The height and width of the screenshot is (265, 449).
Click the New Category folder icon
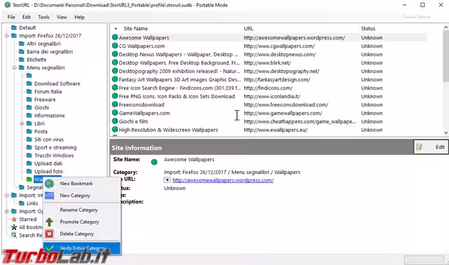pyautogui.click(x=49, y=195)
